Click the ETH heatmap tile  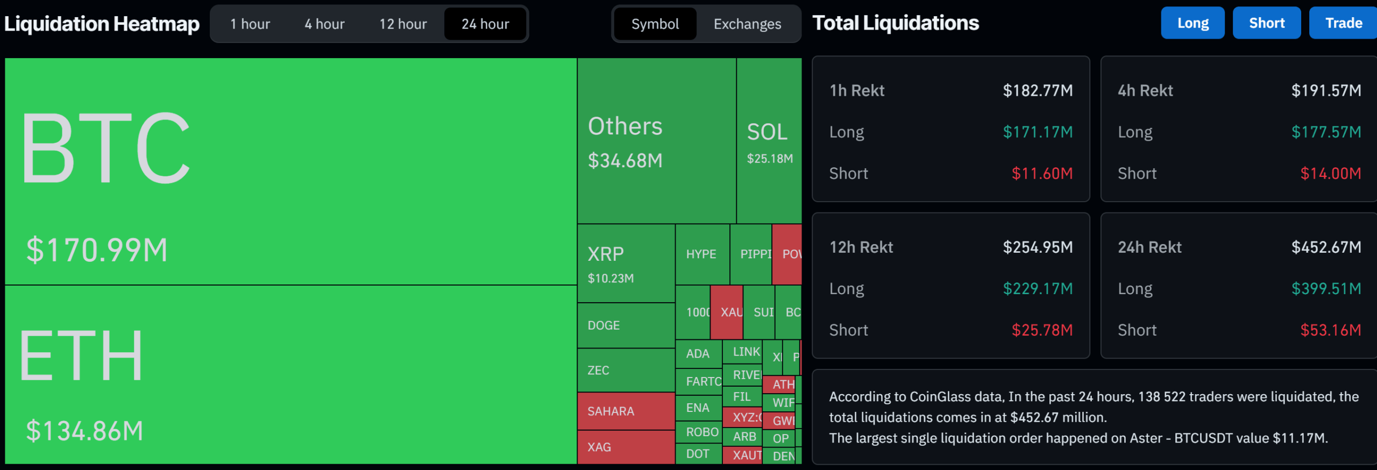pyautogui.click(x=290, y=375)
